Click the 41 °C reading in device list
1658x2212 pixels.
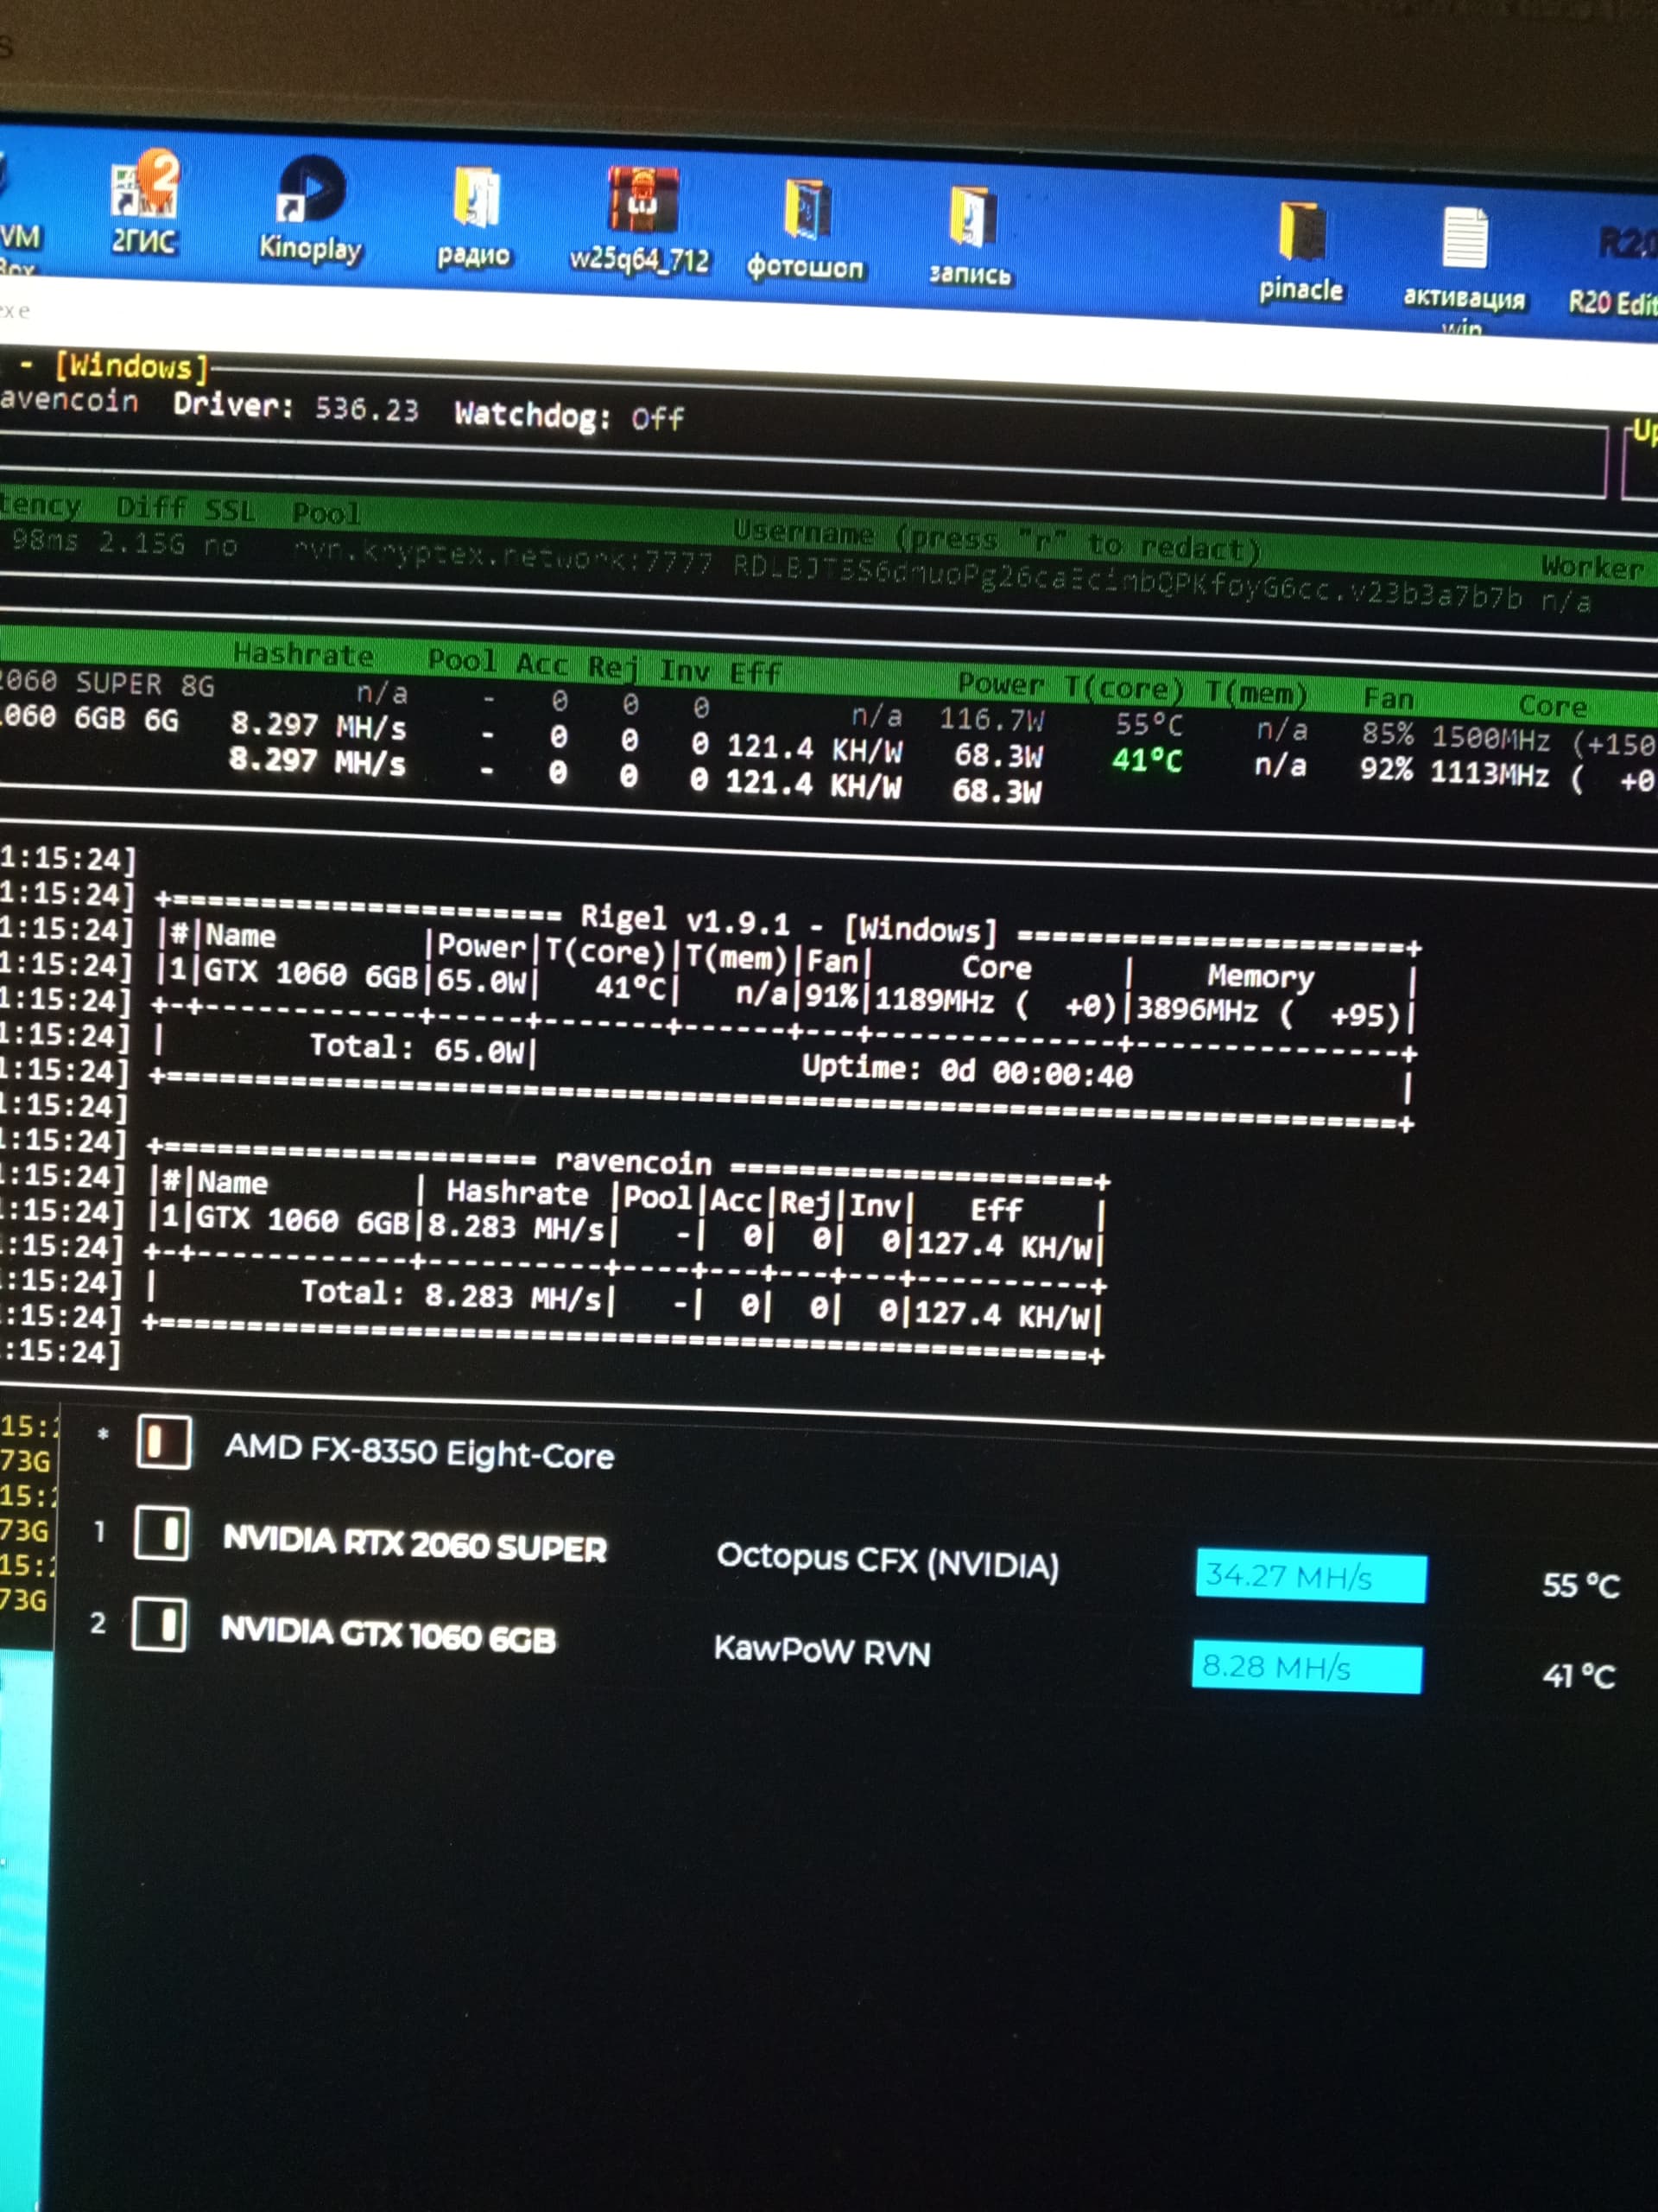point(1578,1676)
